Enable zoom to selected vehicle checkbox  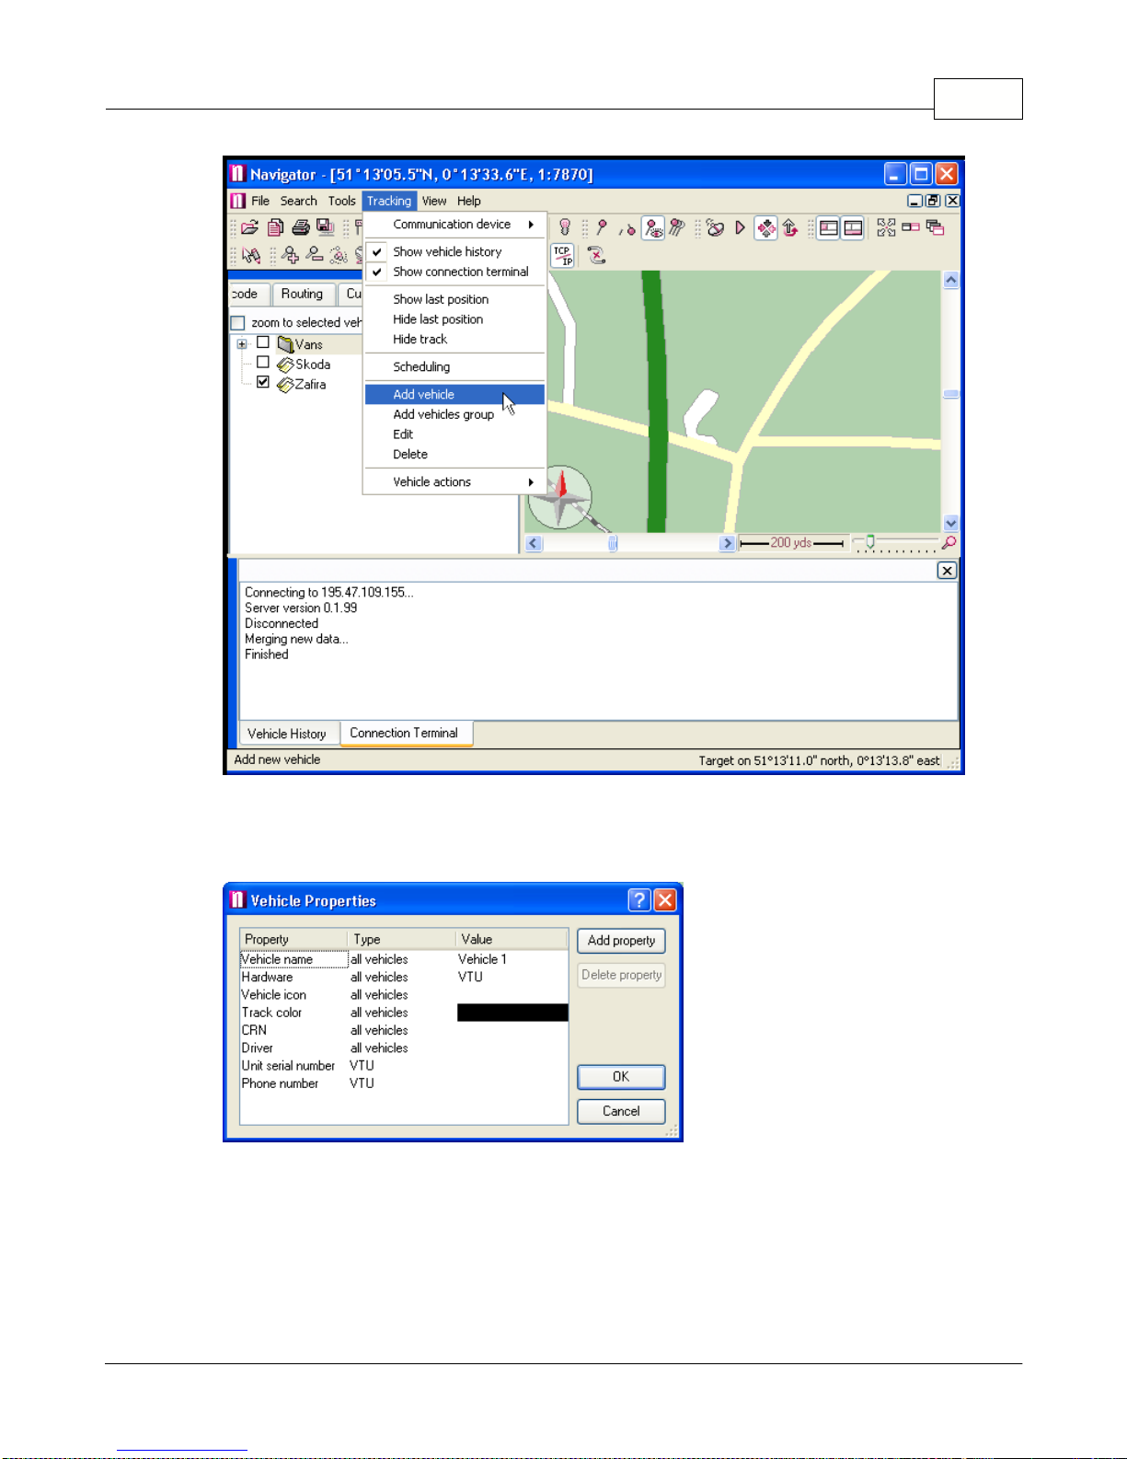click(x=238, y=323)
